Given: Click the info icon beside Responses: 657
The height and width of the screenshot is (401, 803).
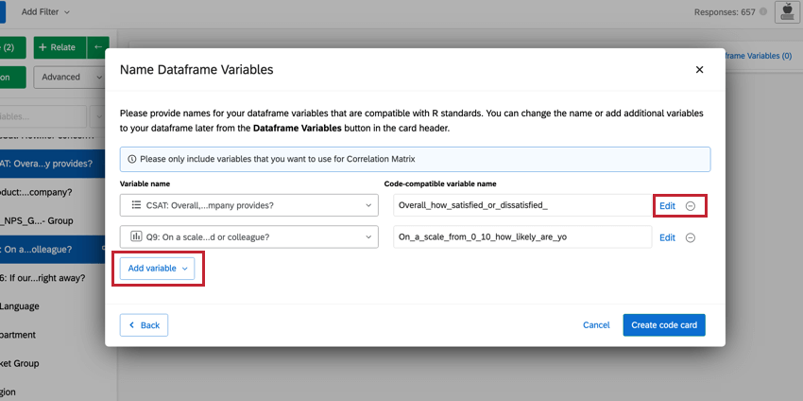Looking at the screenshot, I should pyautogui.click(x=762, y=11).
